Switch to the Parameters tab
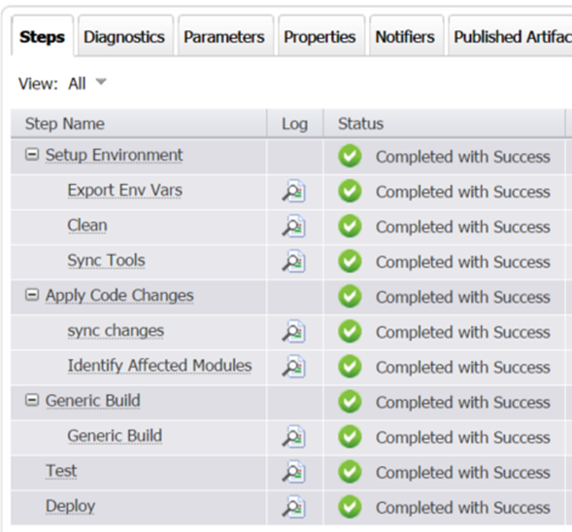572x532 pixels. pos(224,37)
